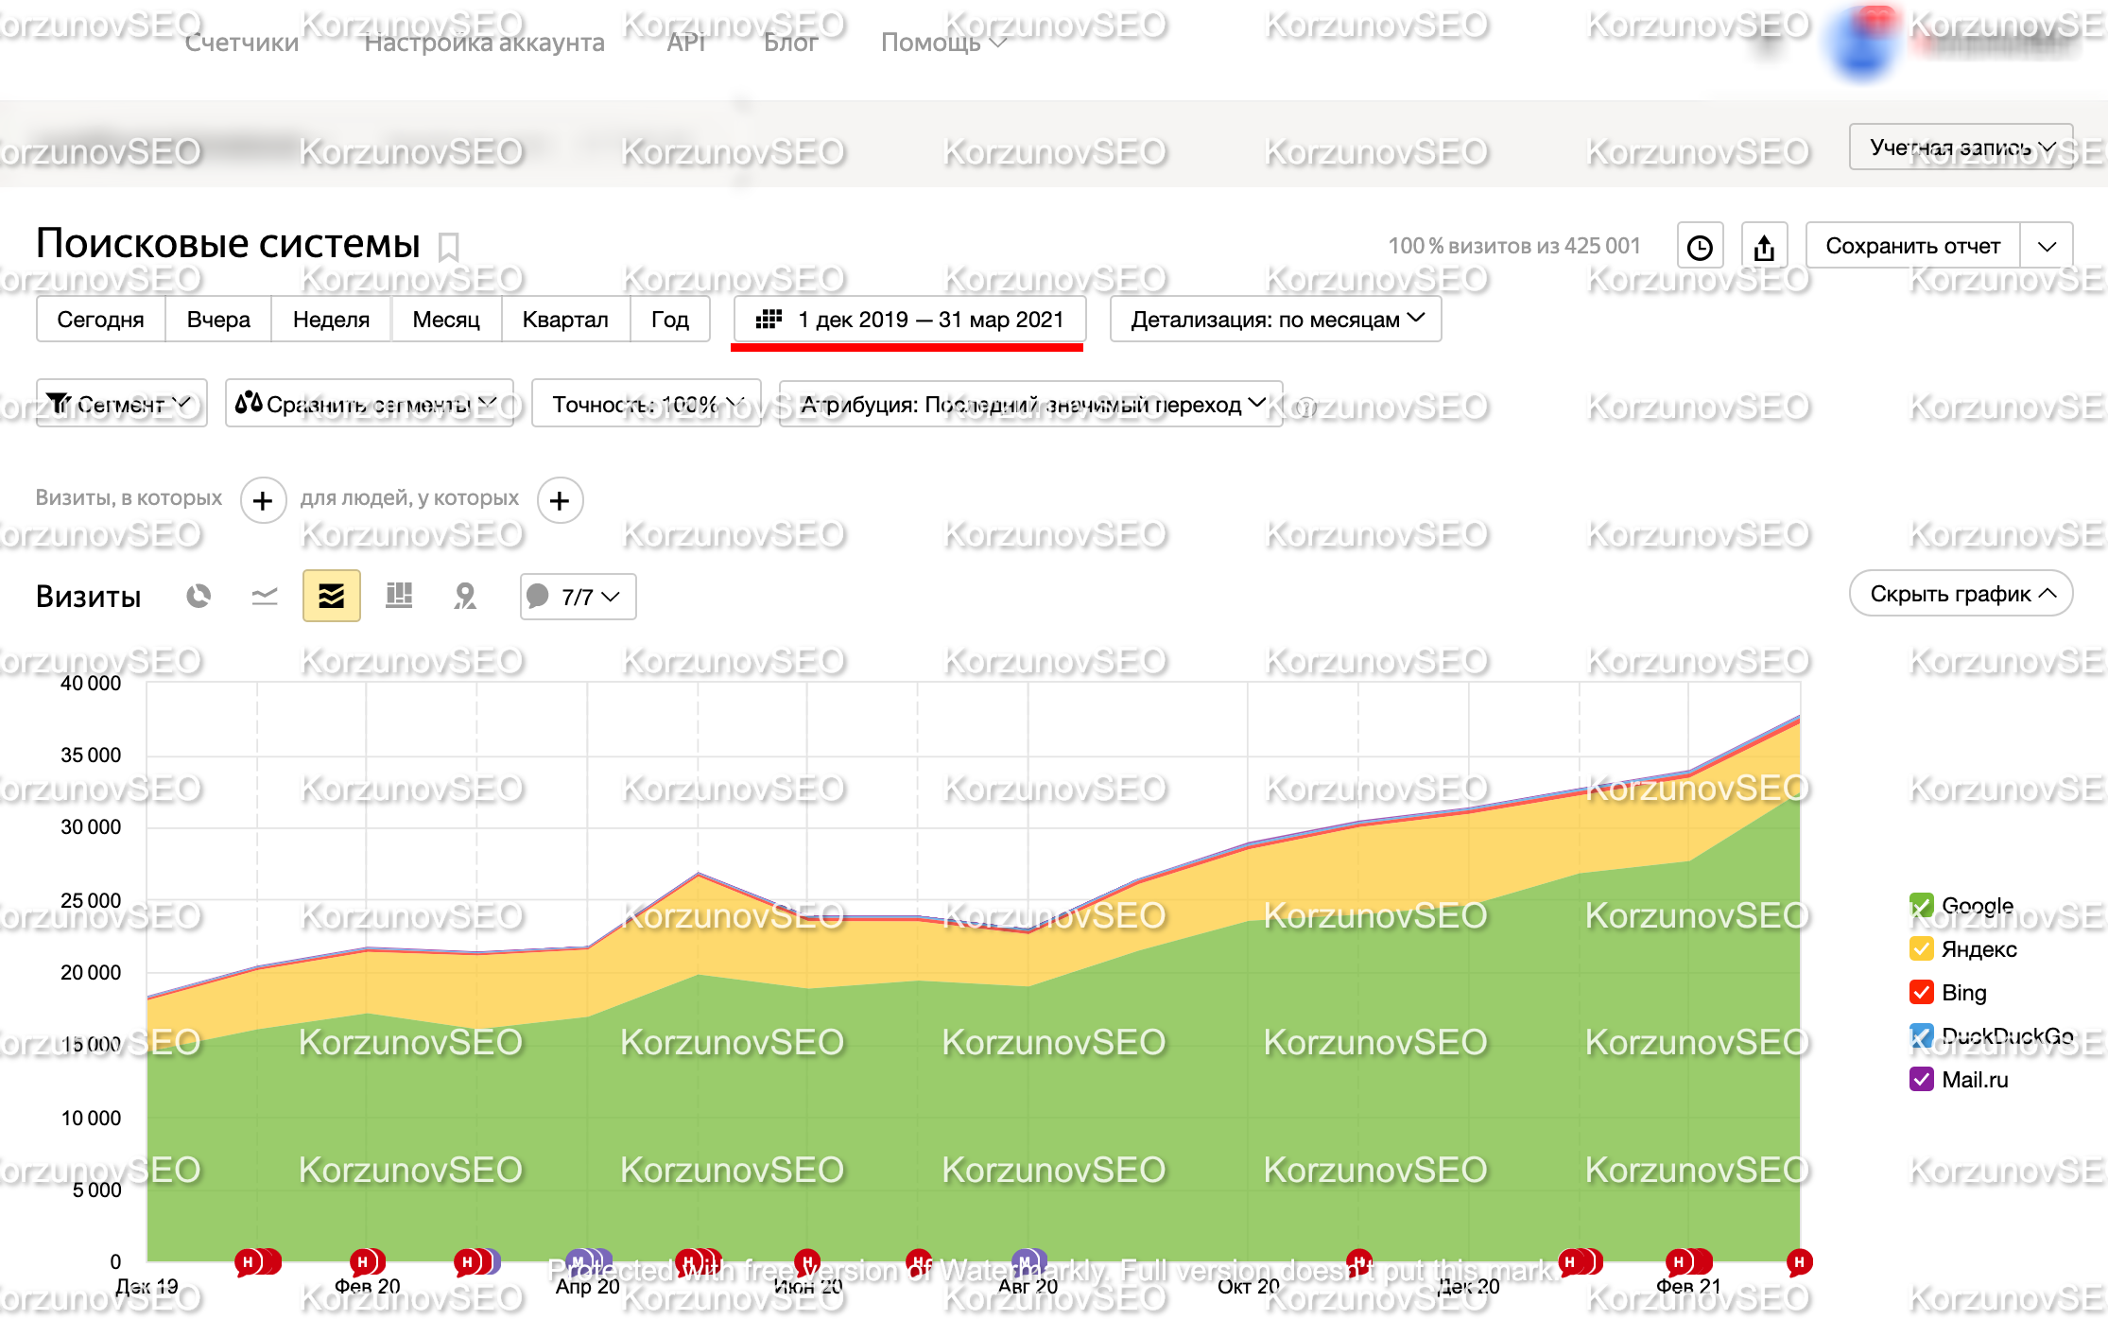Expand the Атрибуция dropdown
The height and width of the screenshot is (1320, 2108).
click(1031, 405)
